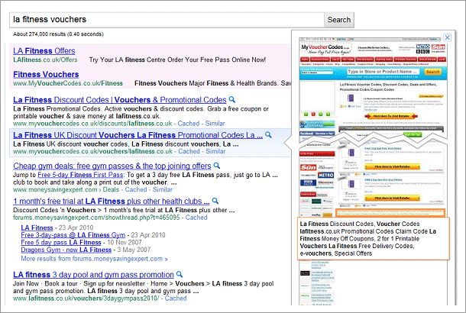Open Cheap gym deals free gym passes result
The height and width of the screenshot is (313, 466).
coord(112,166)
